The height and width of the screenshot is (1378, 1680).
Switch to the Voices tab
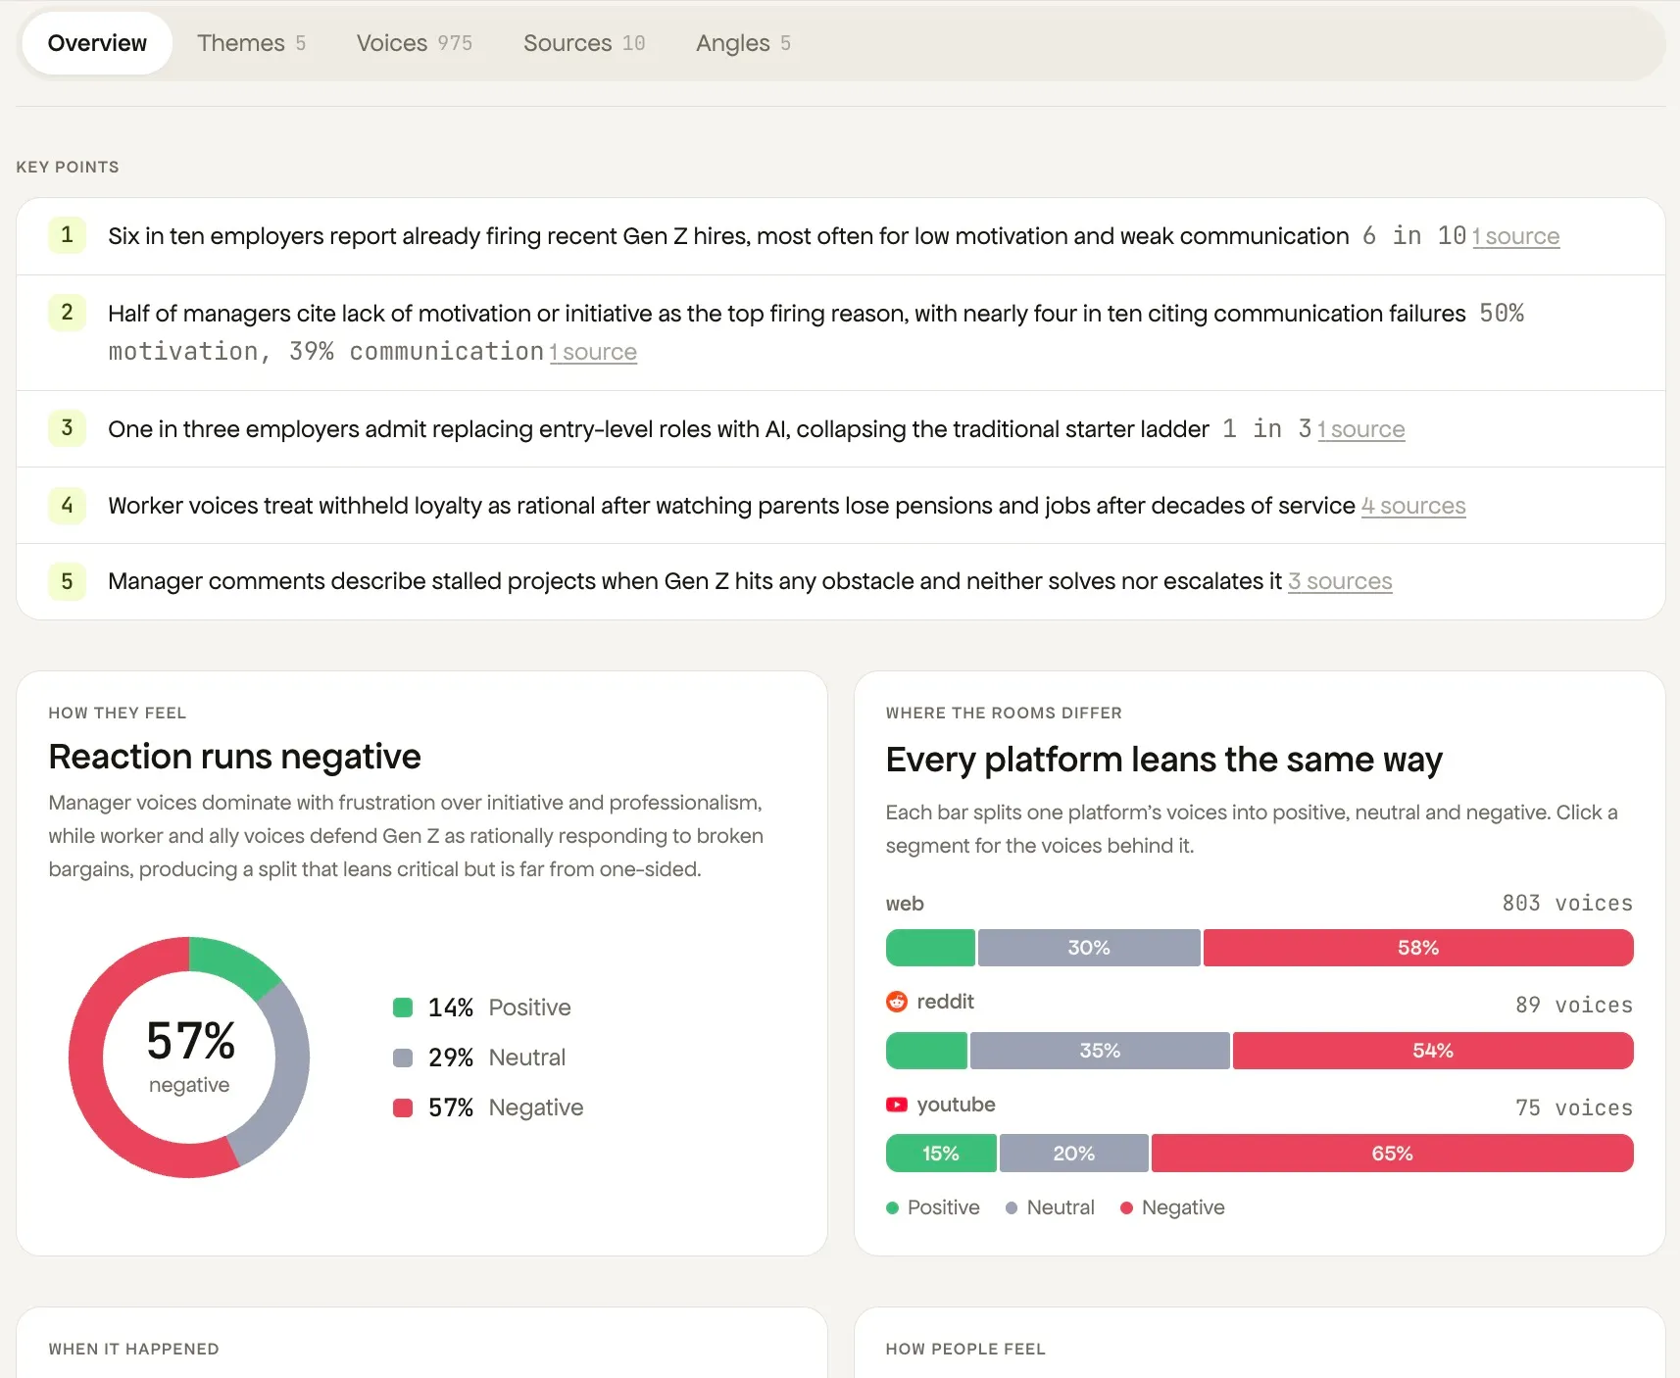click(414, 43)
